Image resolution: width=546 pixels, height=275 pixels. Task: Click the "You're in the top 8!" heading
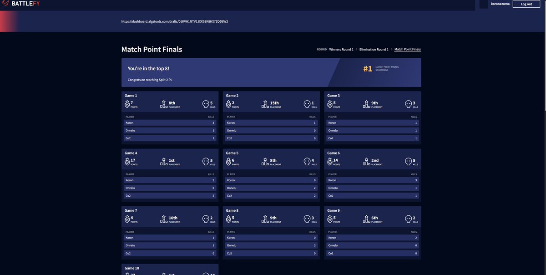click(148, 68)
